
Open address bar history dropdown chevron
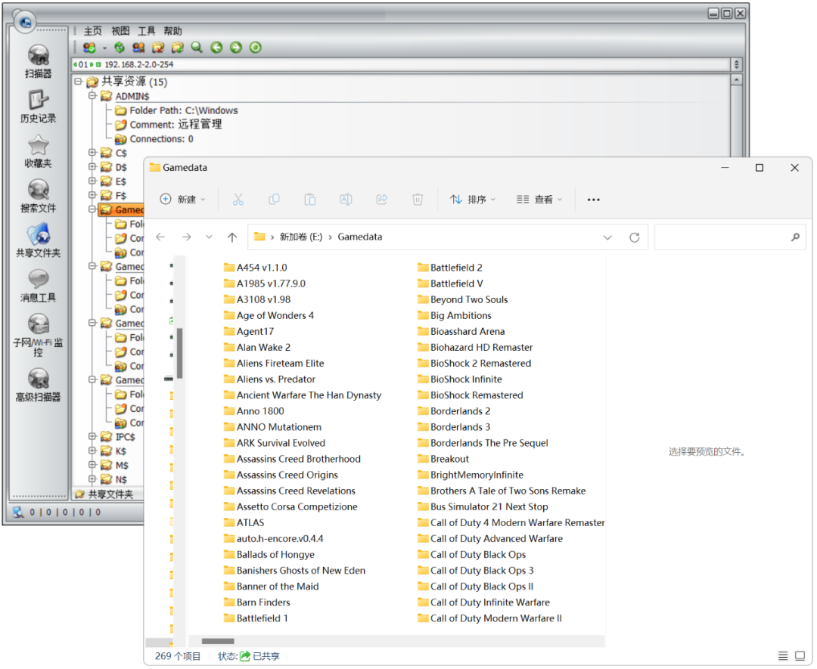point(607,237)
